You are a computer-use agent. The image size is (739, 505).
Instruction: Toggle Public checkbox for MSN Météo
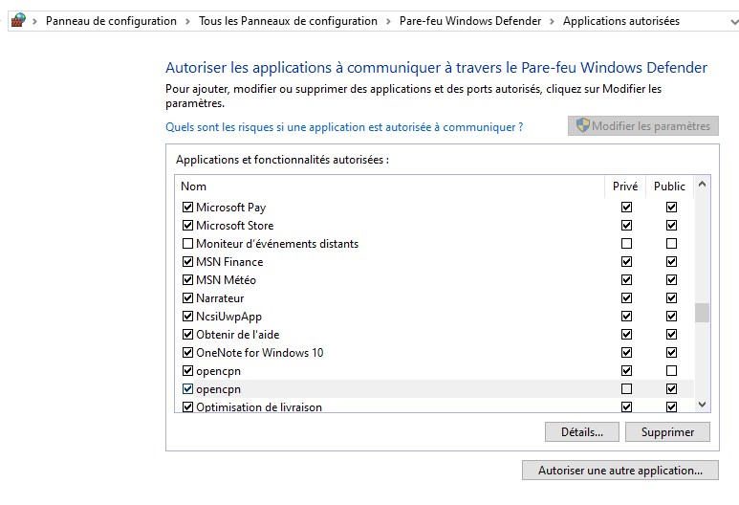[x=672, y=279]
